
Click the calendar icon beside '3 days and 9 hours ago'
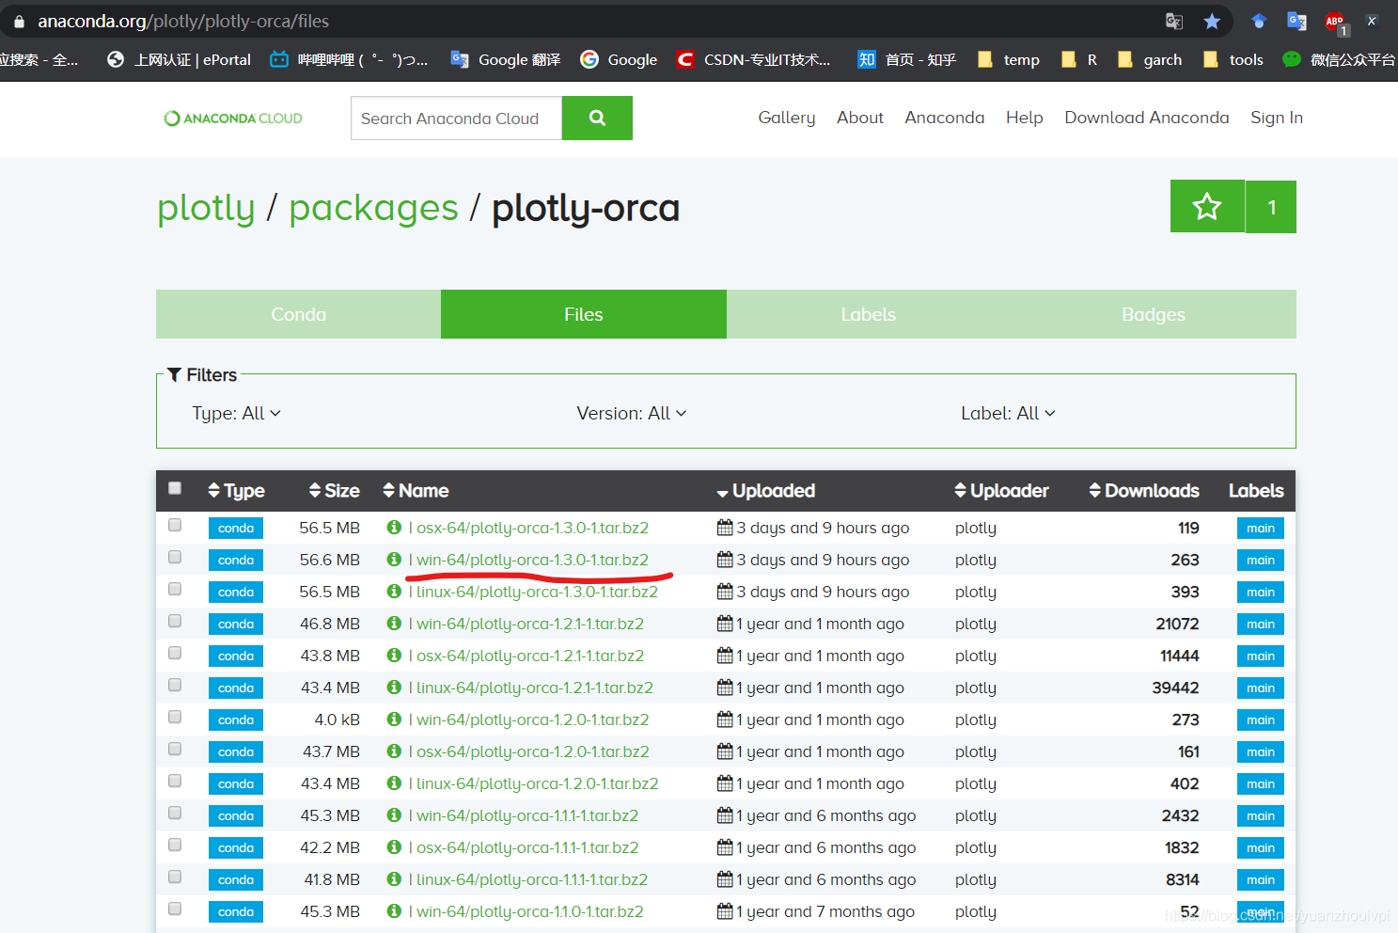pos(725,527)
